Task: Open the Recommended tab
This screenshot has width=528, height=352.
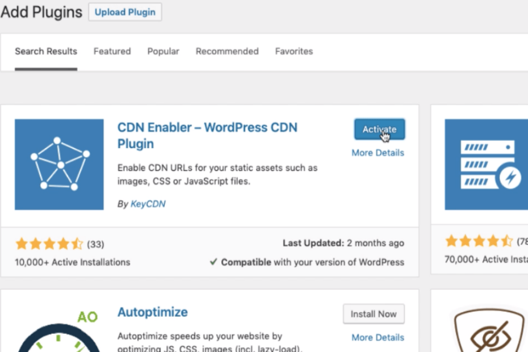Action: [227, 51]
